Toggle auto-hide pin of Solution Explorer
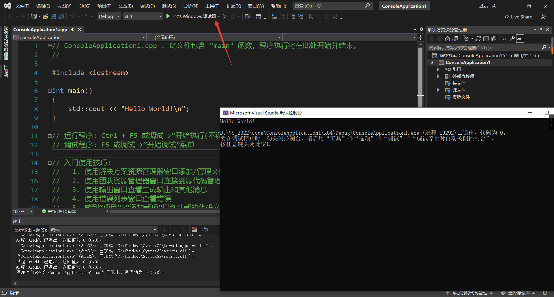This screenshot has width=554, height=297. 541,29
